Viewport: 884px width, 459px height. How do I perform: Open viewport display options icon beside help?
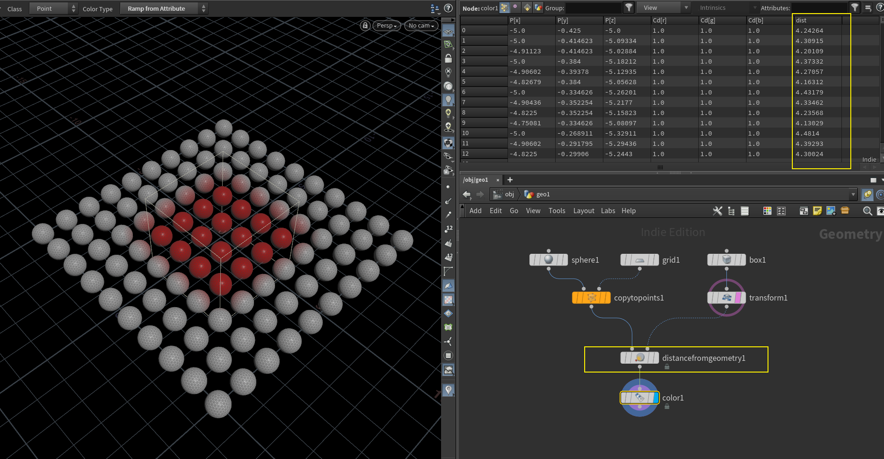[435, 8]
